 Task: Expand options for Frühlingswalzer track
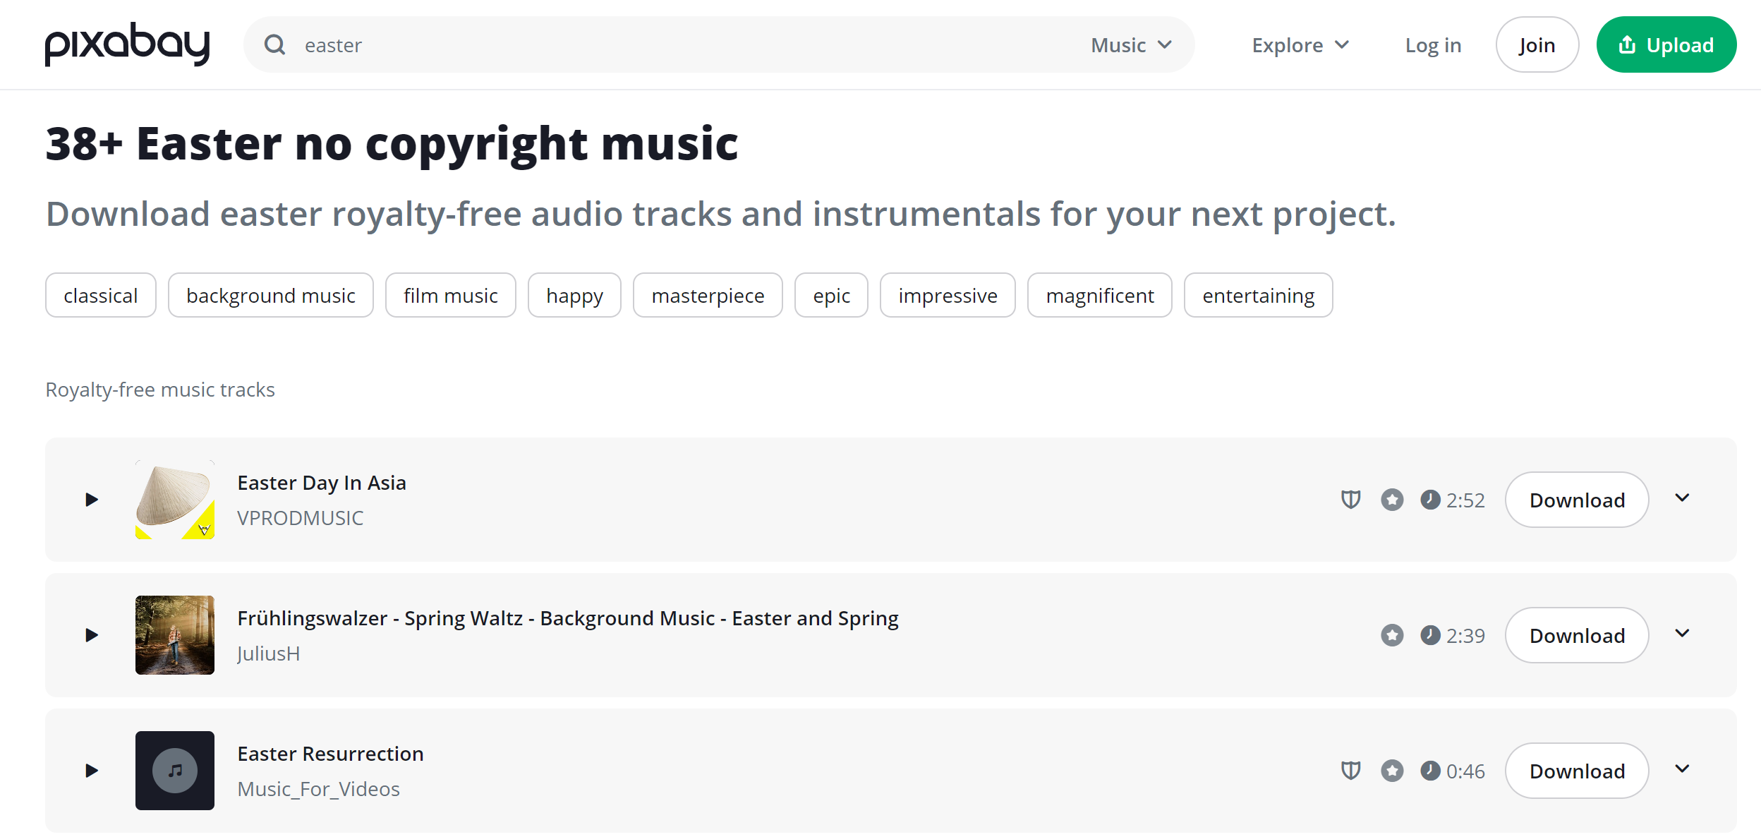click(1682, 634)
